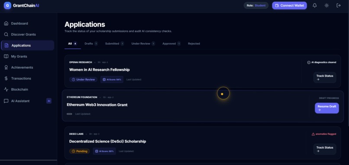349x165 pixels.
Task: Click the AI Score: 94% badge
Action: pyautogui.click(x=112, y=79)
